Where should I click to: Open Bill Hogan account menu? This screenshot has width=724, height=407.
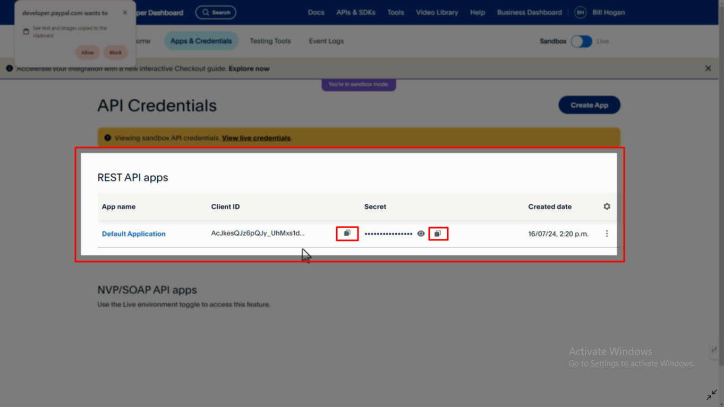click(608, 12)
